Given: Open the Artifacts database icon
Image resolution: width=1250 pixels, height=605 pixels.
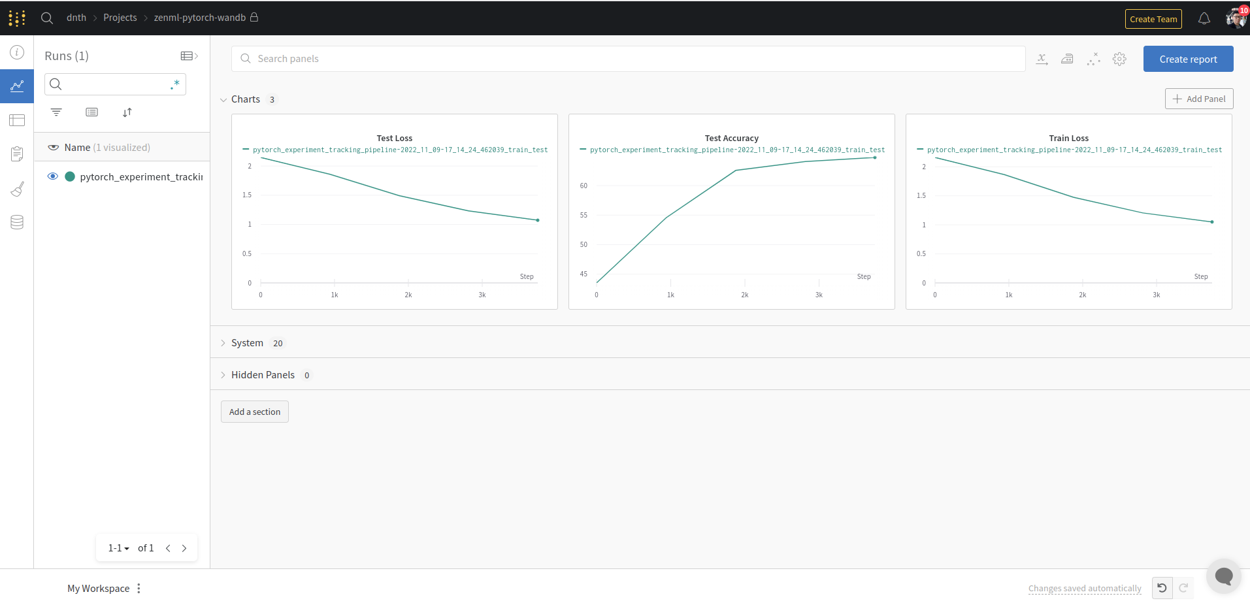Looking at the screenshot, I should tap(17, 222).
